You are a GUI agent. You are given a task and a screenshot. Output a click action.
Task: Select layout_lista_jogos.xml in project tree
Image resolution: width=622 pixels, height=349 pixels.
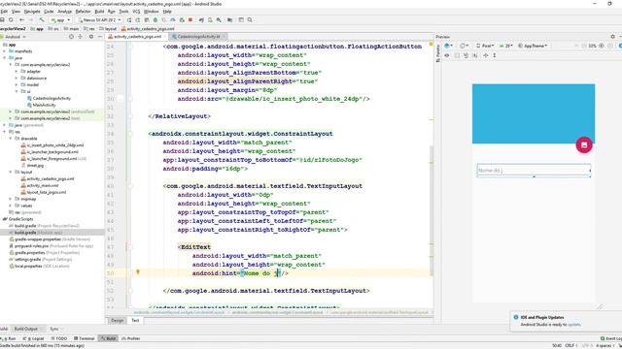point(47,192)
